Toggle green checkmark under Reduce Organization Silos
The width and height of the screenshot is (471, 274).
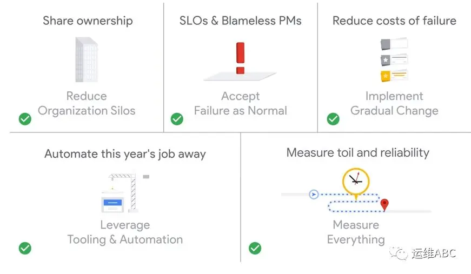click(25, 119)
